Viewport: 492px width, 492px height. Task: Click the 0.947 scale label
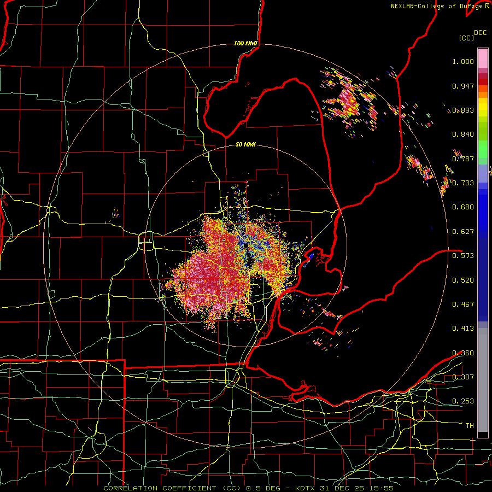pos(463,86)
